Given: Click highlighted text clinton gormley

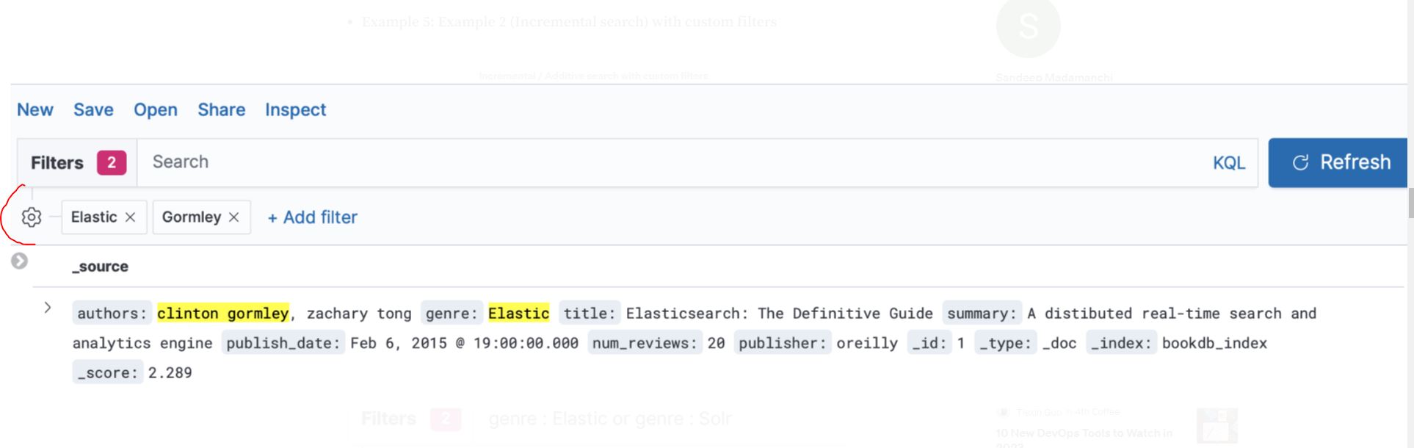Looking at the screenshot, I should click(223, 314).
